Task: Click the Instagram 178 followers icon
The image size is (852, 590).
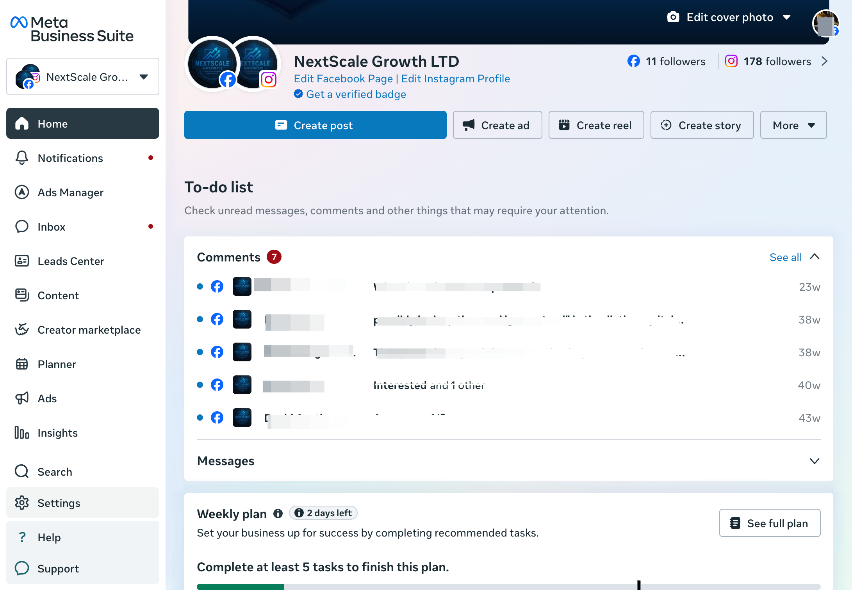Action: coord(731,61)
